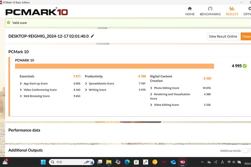
Task: Open Task View from taskbar
Action: pos(100,162)
